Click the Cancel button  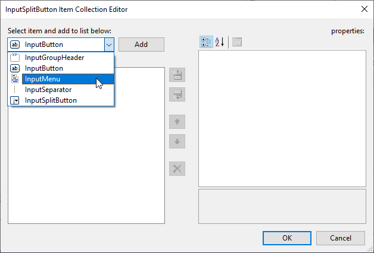pos(341,238)
